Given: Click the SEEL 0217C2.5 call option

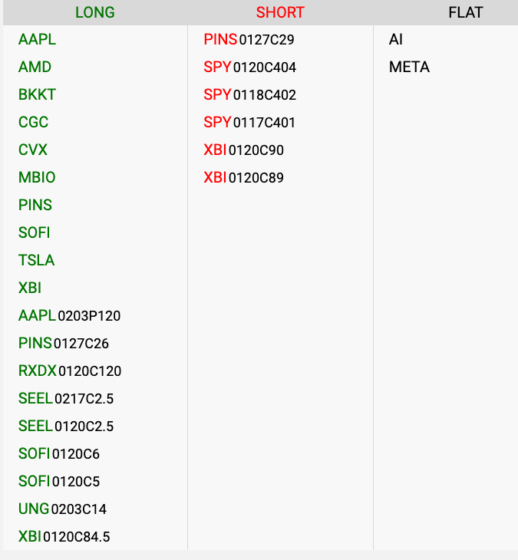Looking at the screenshot, I should [66, 399].
